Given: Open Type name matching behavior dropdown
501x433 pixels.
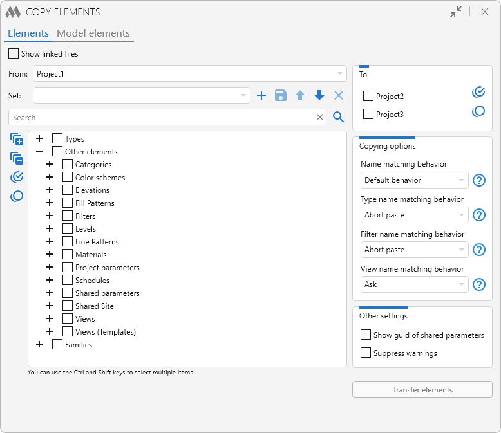Looking at the screenshot, I should 414,215.
